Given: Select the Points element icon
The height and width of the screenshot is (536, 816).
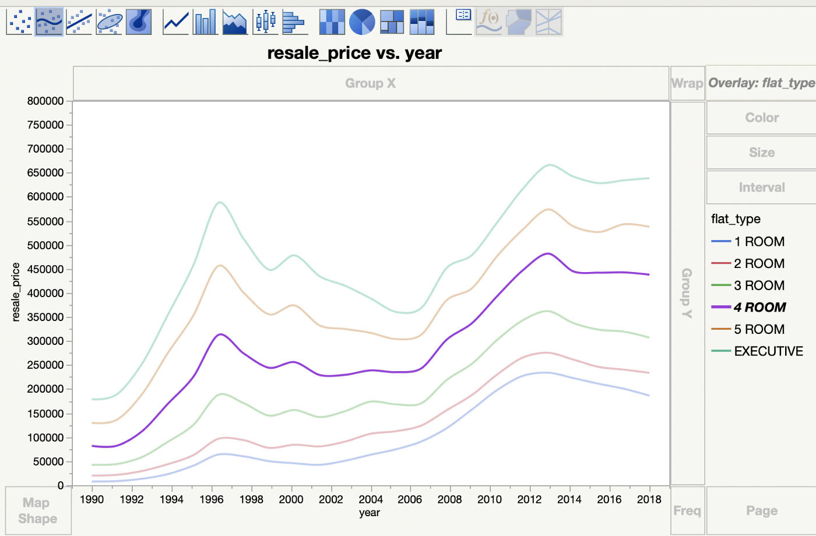Looking at the screenshot, I should (19, 22).
